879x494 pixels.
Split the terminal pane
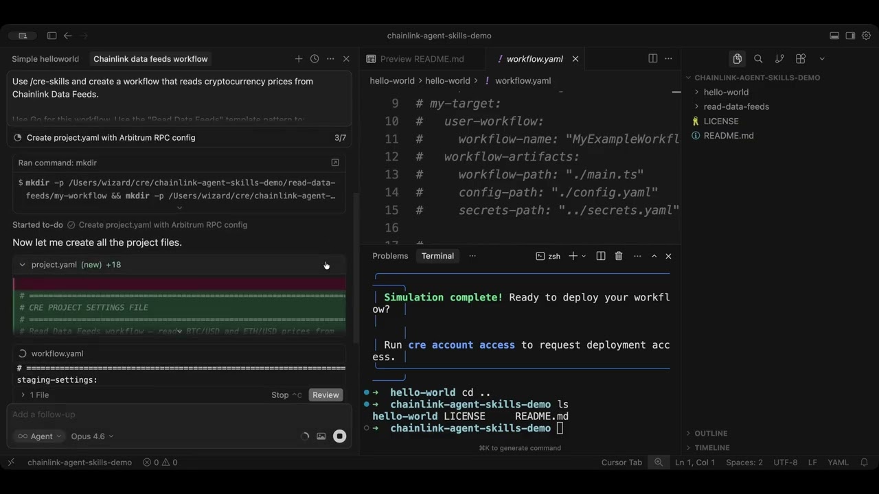click(x=600, y=255)
